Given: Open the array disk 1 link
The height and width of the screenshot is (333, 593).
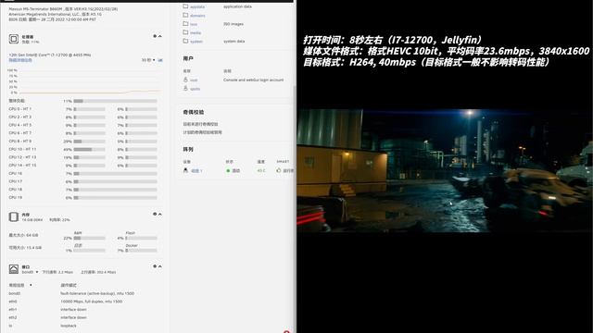Looking at the screenshot, I should [x=196, y=170].
